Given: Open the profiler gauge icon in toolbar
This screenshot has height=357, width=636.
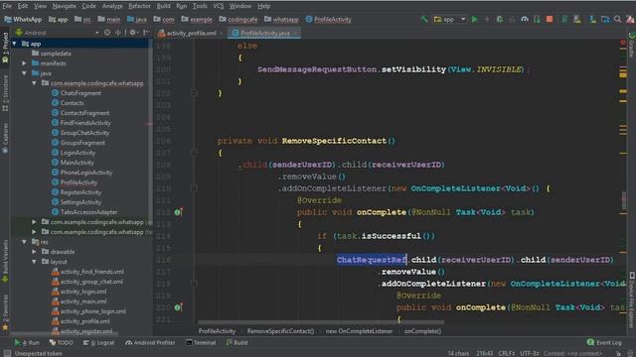Looking at the screenshot, I should [525, 19].
